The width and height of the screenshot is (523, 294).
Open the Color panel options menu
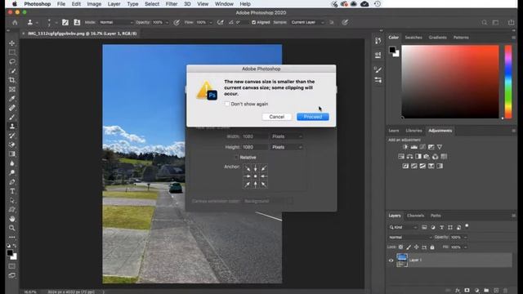click(x=513, y=38)
